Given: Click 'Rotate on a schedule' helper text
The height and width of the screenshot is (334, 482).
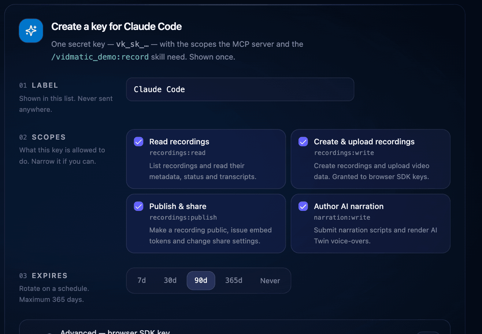Looking at the screenshot, I should point(54,289).
